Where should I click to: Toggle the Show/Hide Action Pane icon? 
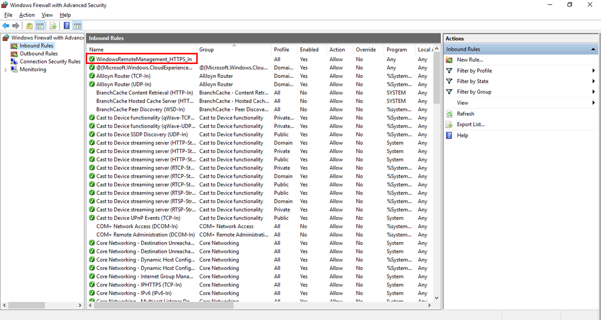[77, 26]
